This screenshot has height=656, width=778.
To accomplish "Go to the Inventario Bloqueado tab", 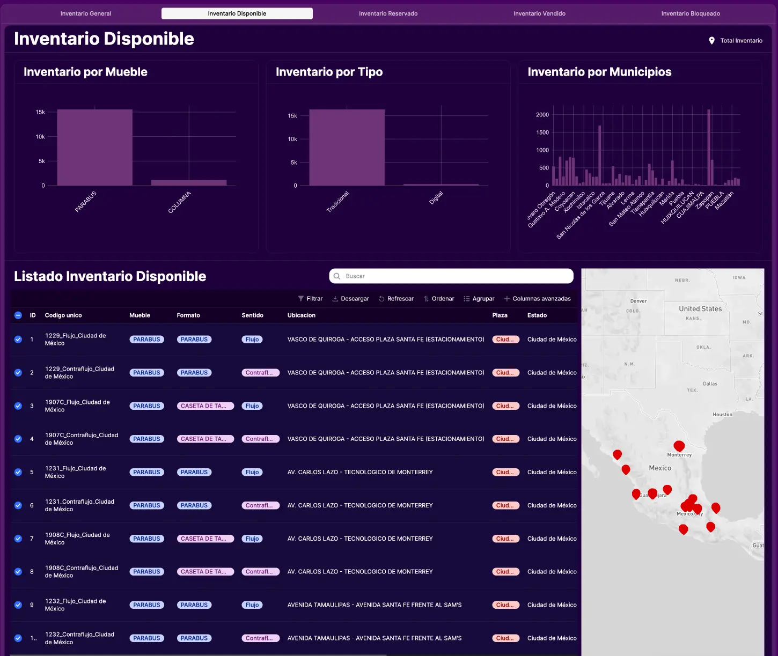I will point(691,13).
